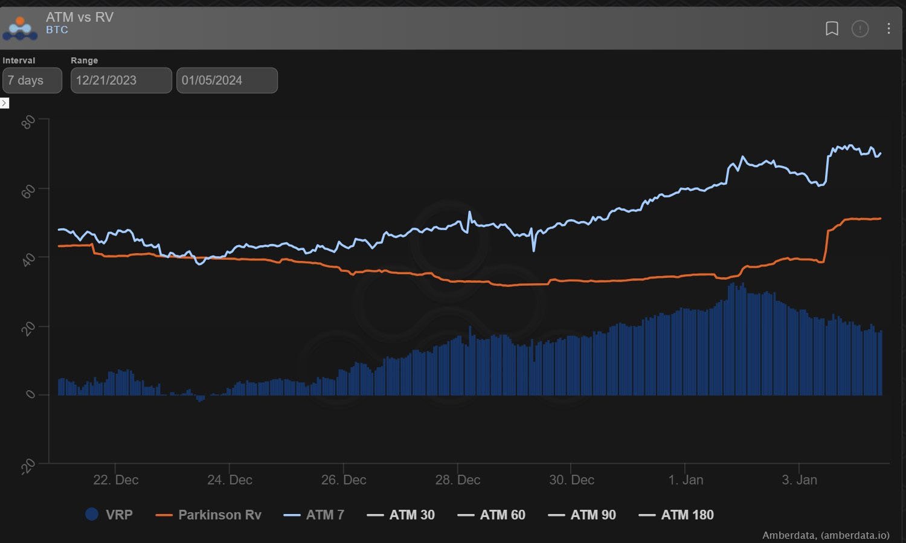
Task: Click the 28. Dec x-axis label
Action: (x=457, y=480)
